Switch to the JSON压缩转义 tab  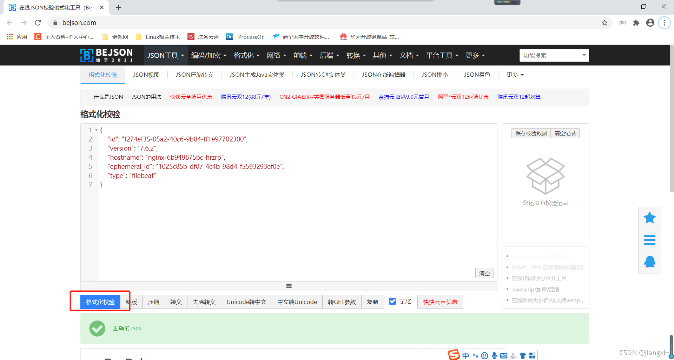(194, 75)
